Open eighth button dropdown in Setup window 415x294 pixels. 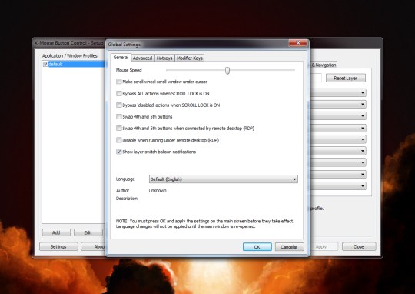pos(338,175)
